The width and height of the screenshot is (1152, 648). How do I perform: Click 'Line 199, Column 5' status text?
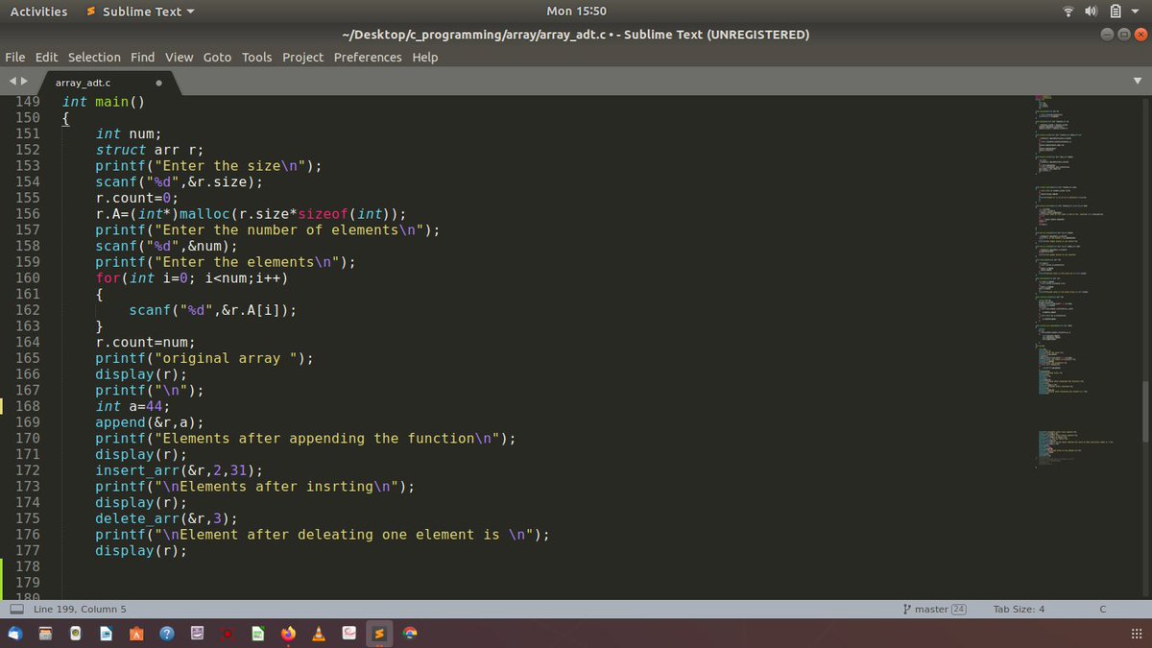tap(80, 609)
